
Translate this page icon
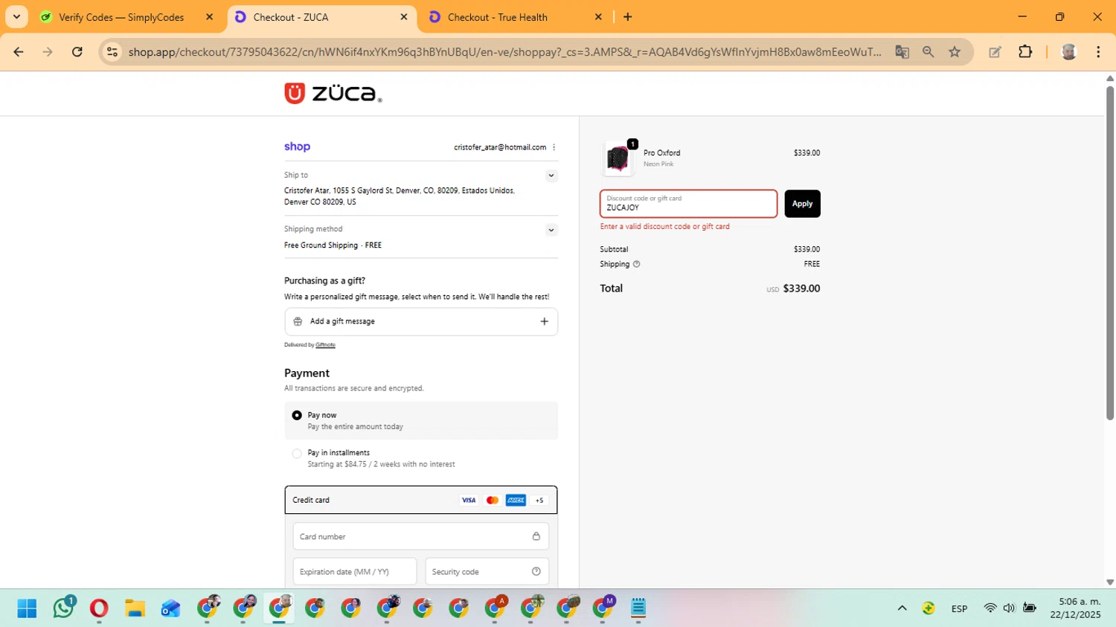pyautogui.click(x=902, y=52)
